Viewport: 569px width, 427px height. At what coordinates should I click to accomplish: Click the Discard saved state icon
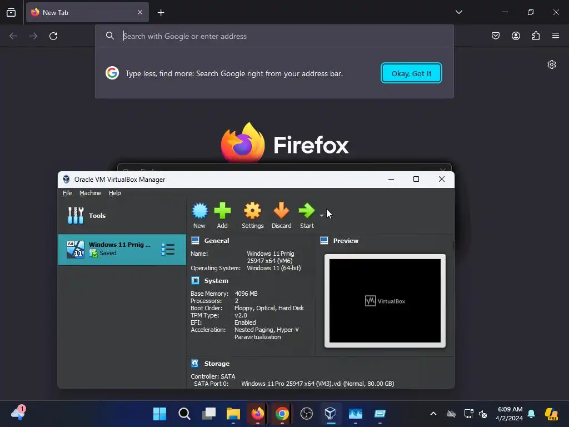click(x=281, y=216)
